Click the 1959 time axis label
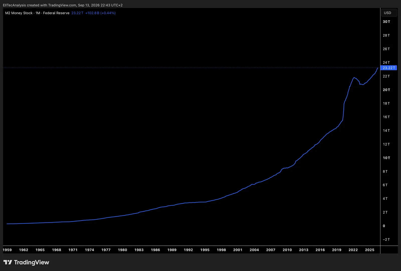 pos(7,250)
